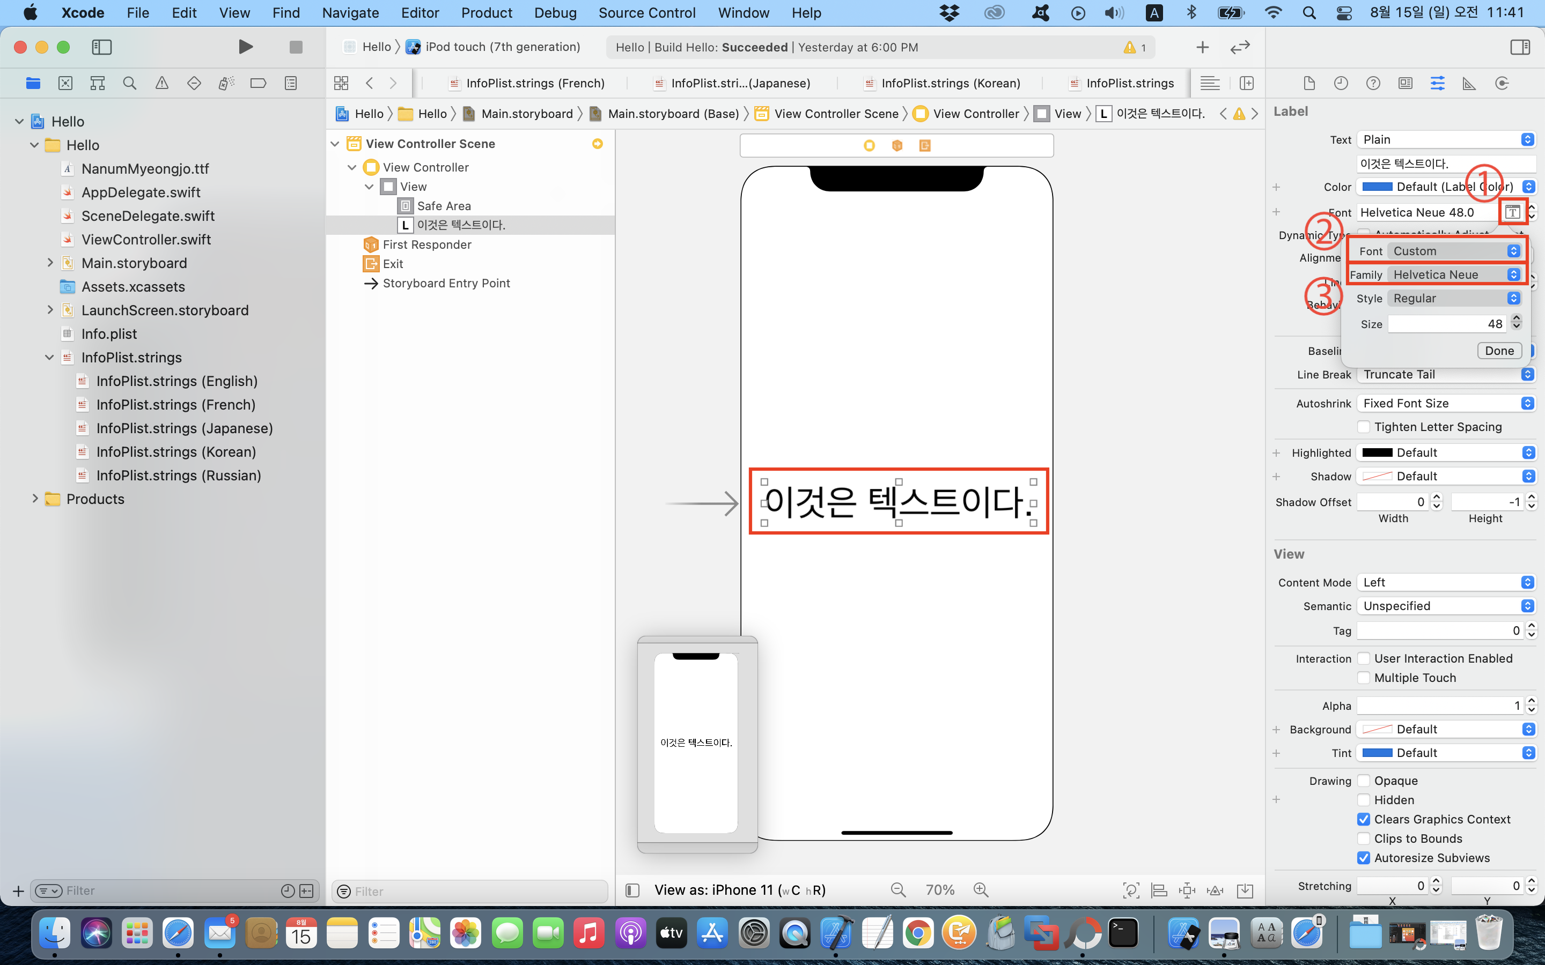Expand the Products folder
Image resolution: width=1545 pixels, height=965 pixels.
(35, 499)
